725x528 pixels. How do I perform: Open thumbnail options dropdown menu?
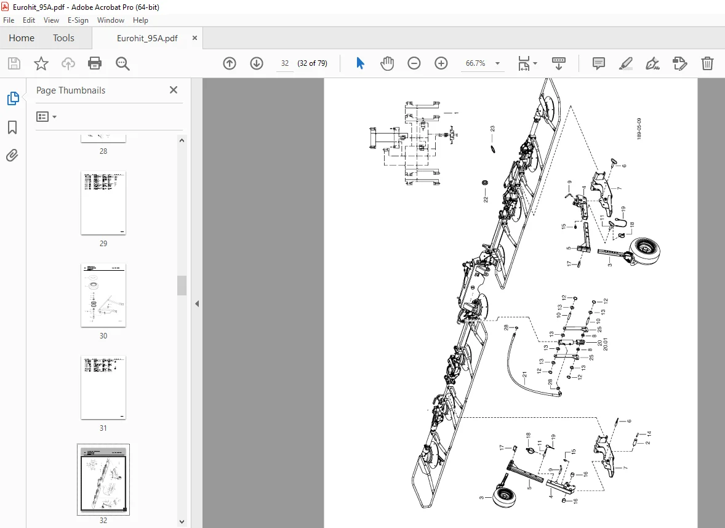point(47,116)
